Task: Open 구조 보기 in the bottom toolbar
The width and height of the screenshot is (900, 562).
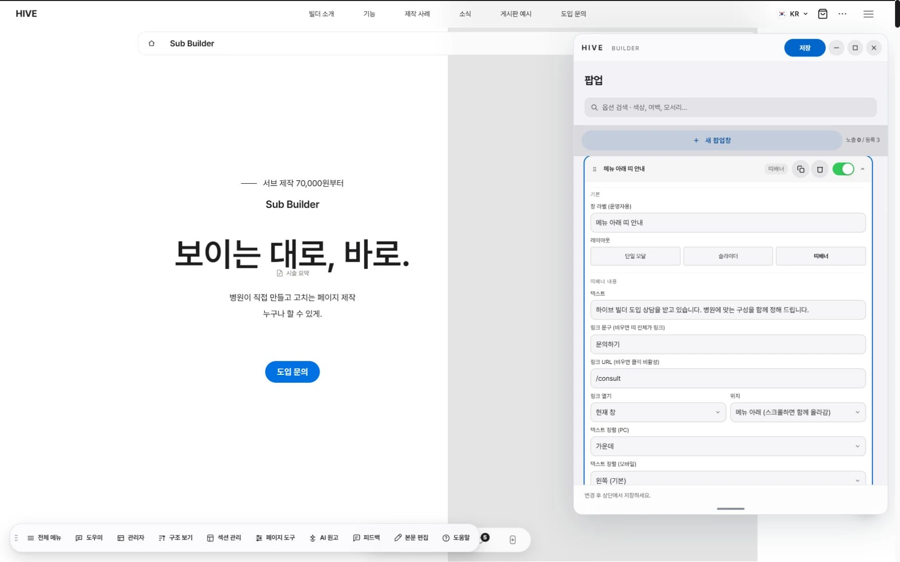Action: tap(175, 538)
